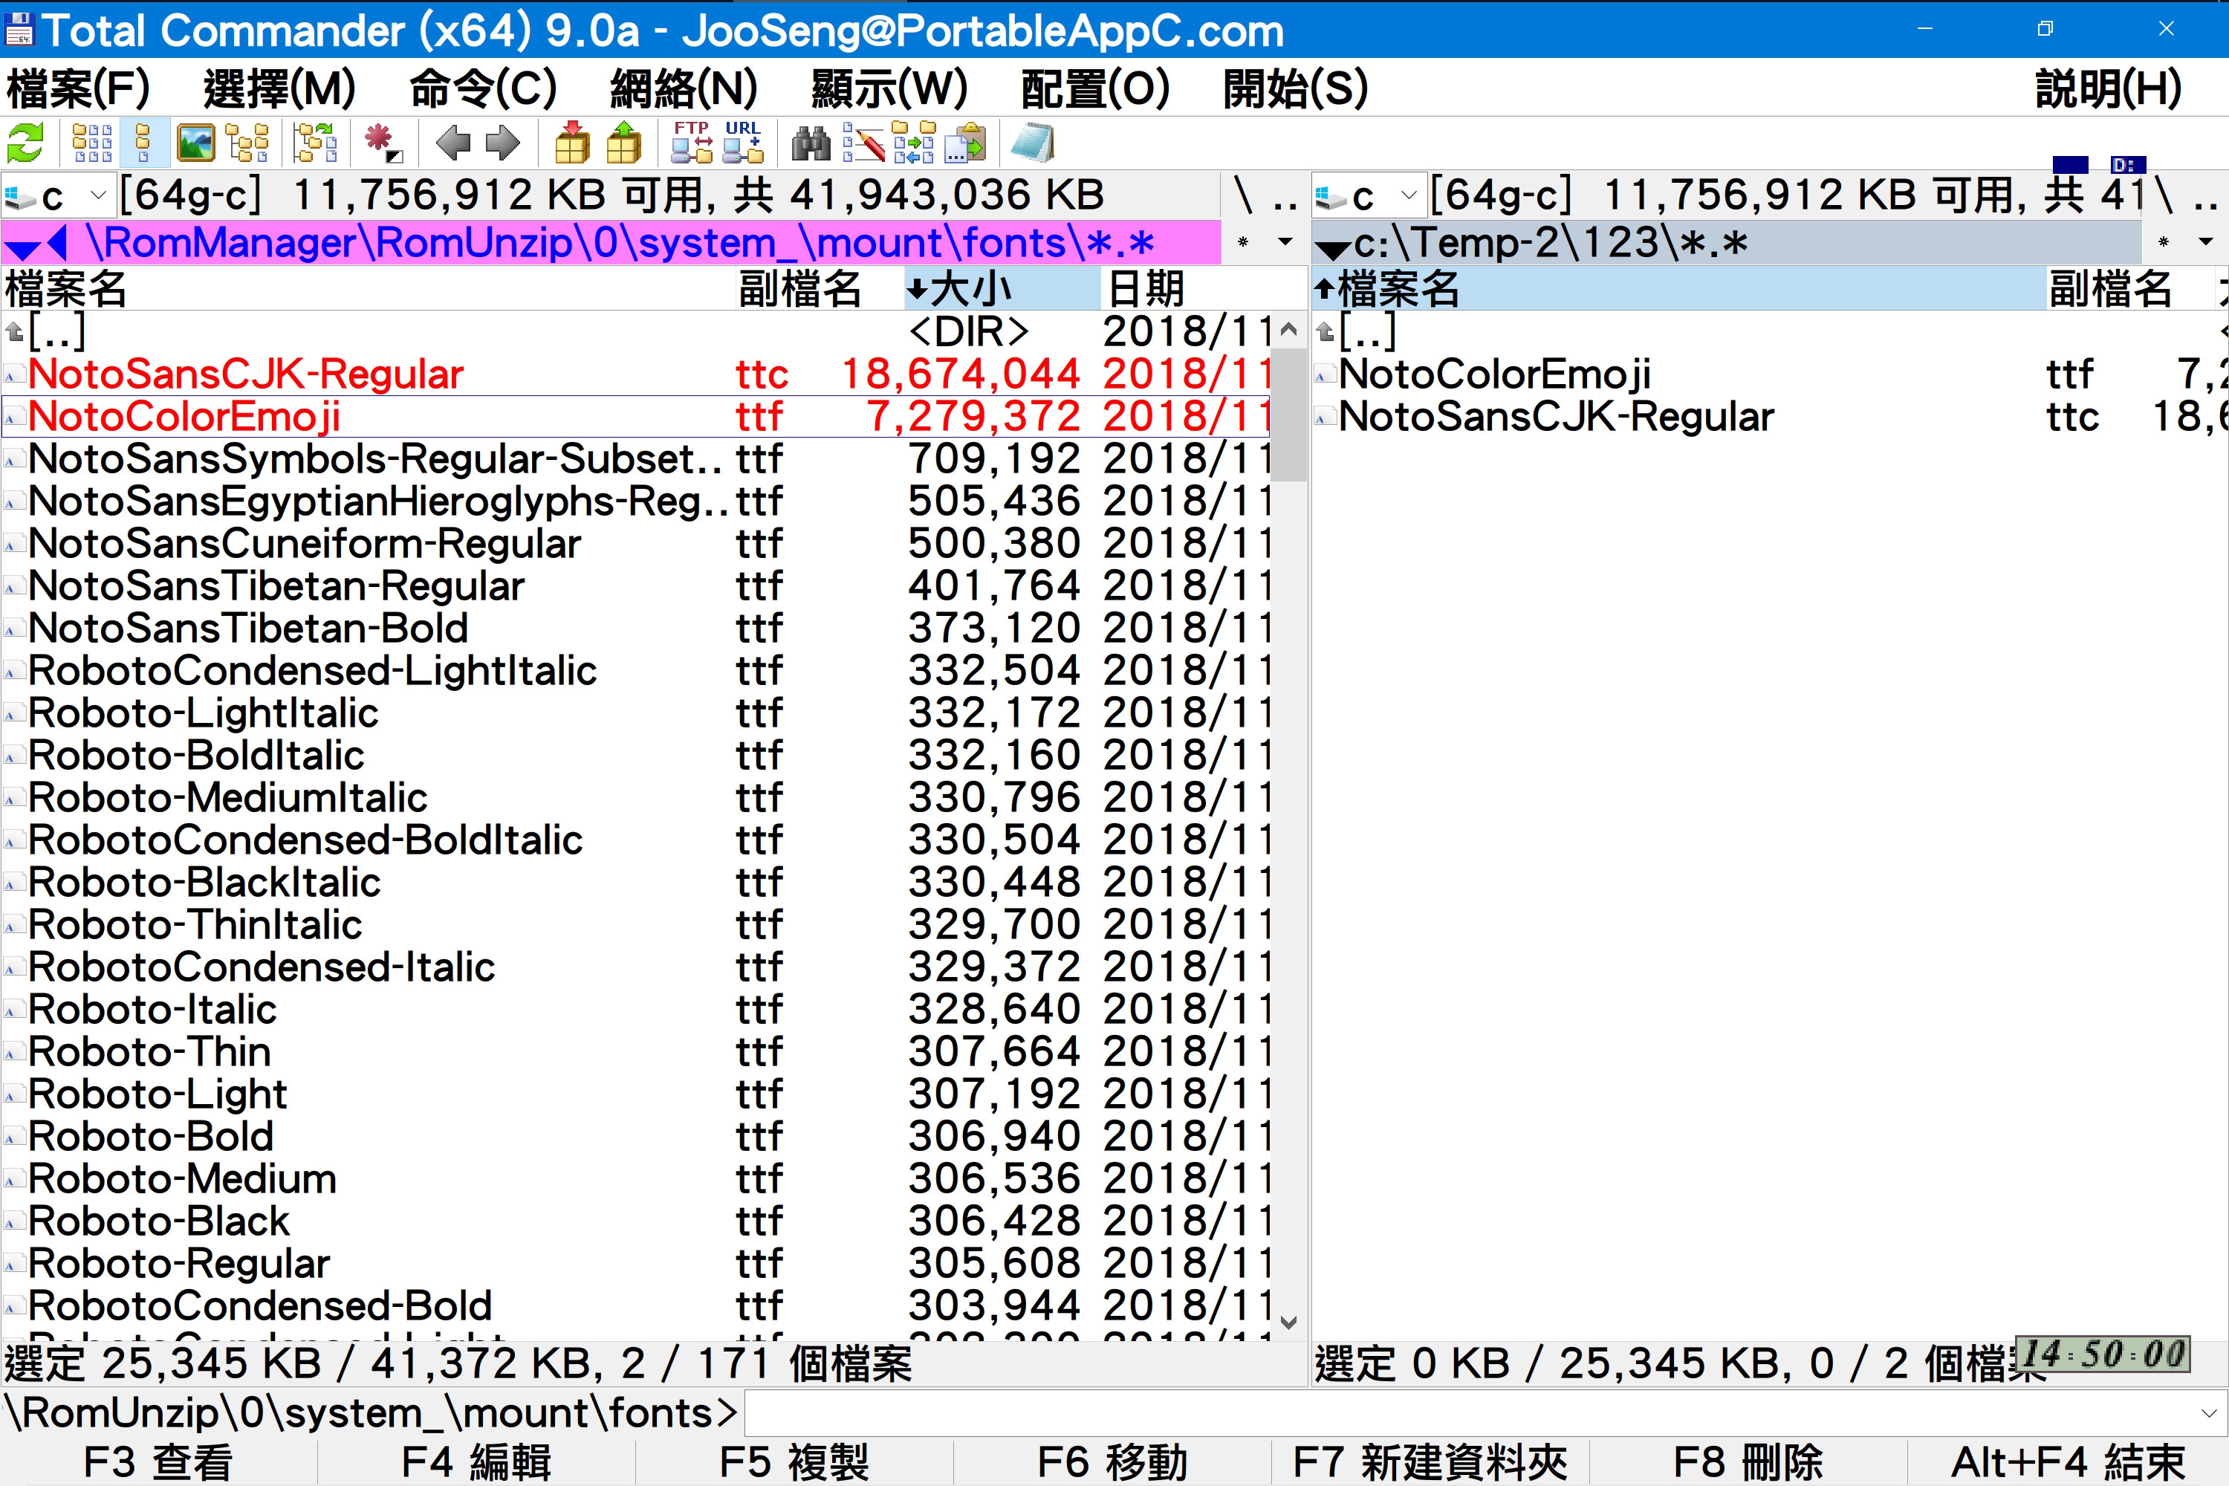Show the directory tree icon
Screen dimensions: 2229x1486
(x=247, y=144)
